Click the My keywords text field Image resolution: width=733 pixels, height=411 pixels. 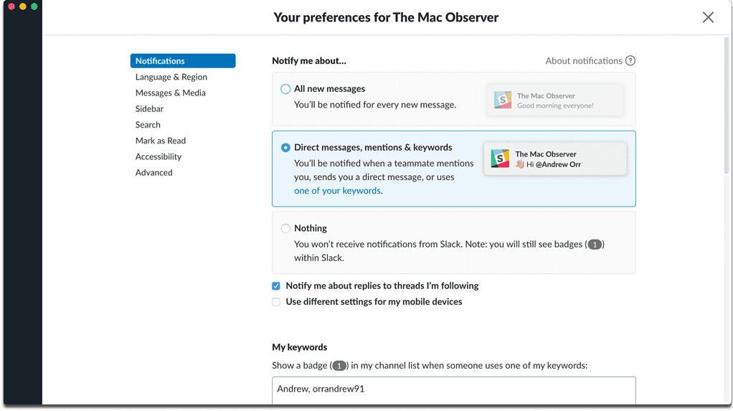[x=453, y=390]
